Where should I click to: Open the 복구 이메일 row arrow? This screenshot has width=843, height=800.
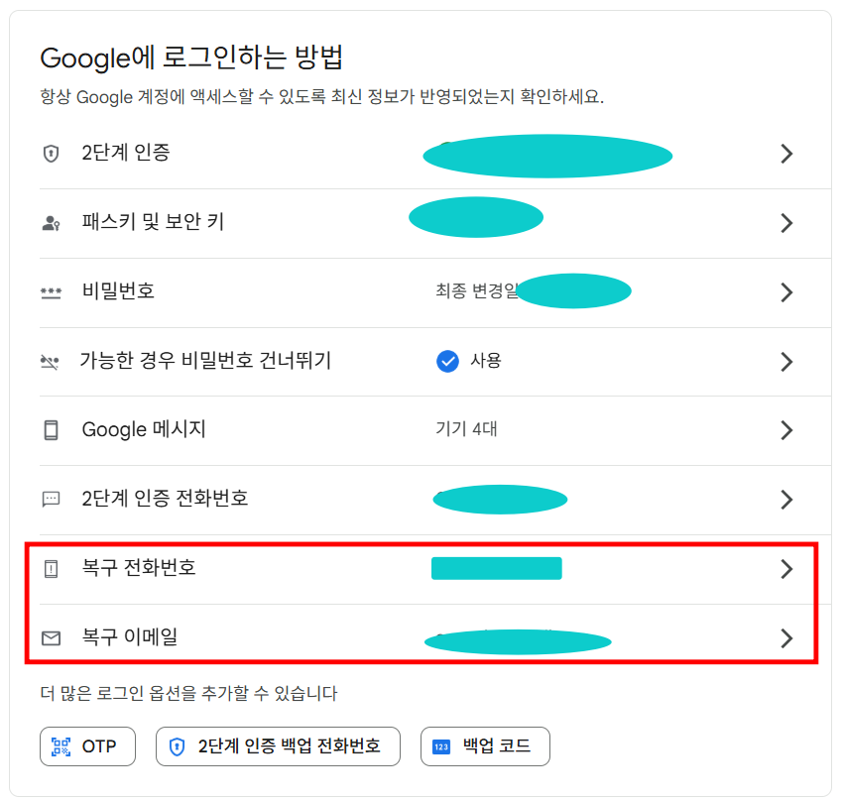(x=786, y=638)
